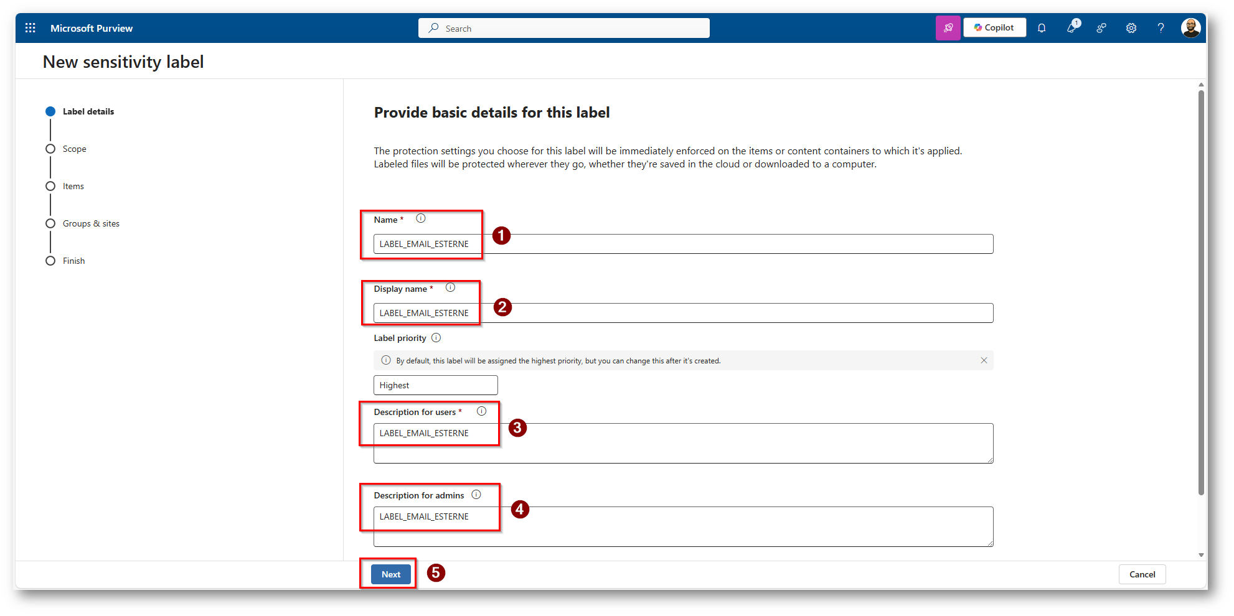Click the search magnifier icon

pos(433,28)
